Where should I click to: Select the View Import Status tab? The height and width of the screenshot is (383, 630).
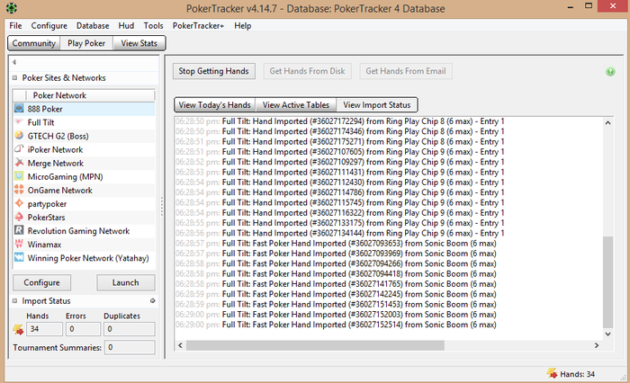pyautogui.click(x=377, y=105)
